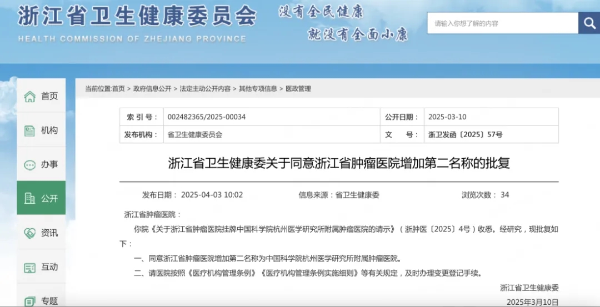Select index number 002482365/2025-00034
Screen dimensions: 600x307
pos(207,117)
